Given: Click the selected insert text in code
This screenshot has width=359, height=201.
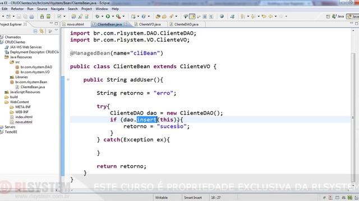Looking at the screenshot, I should coord(146,119).
